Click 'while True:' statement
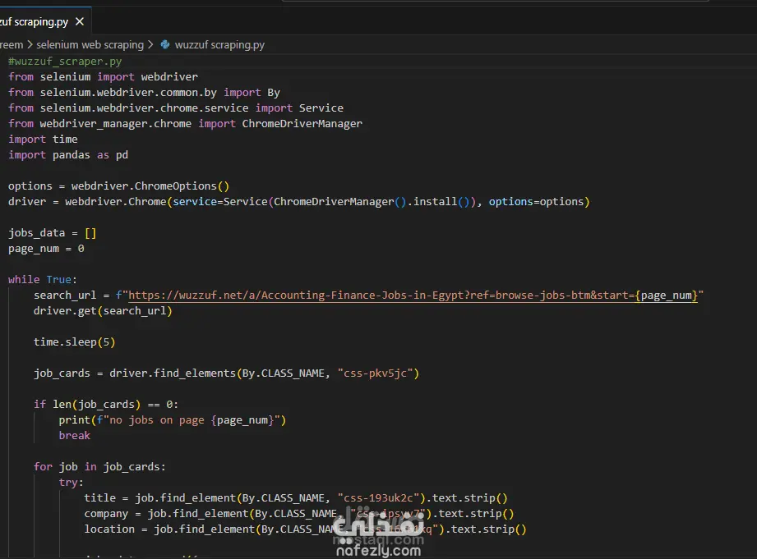This screenshot has width=757, height=559. pos(43,280)
